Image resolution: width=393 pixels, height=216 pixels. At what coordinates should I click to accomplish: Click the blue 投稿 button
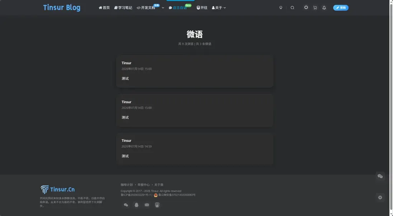point(341,8)
